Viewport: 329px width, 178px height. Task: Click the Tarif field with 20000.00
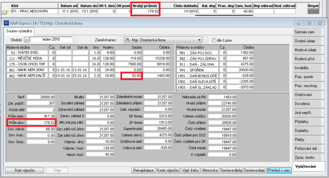[x=41, y=97]
